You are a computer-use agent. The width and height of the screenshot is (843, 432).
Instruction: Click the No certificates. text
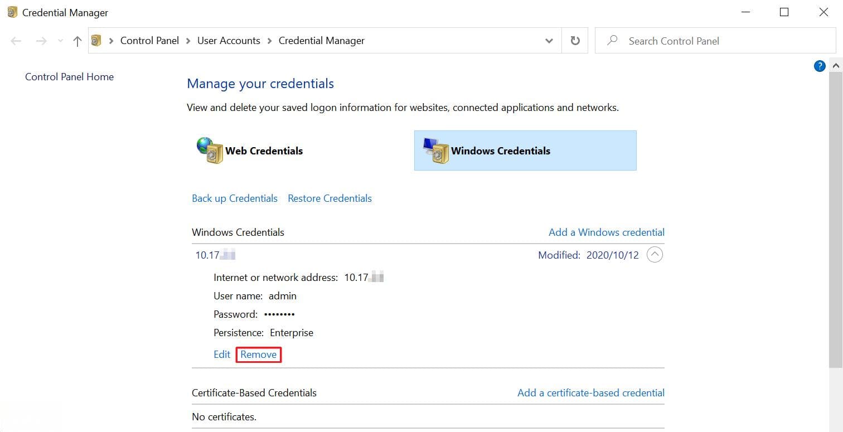tap(224, 417)
